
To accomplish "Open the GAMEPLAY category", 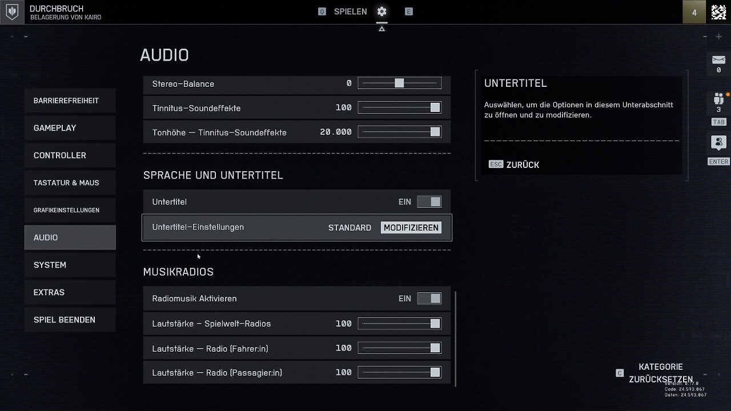I will click(x=70, y=128).
